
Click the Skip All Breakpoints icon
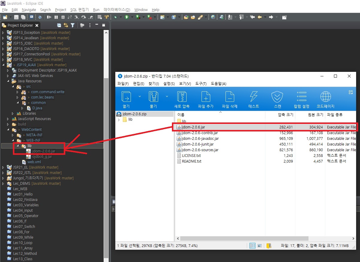[x=40, y=17]
